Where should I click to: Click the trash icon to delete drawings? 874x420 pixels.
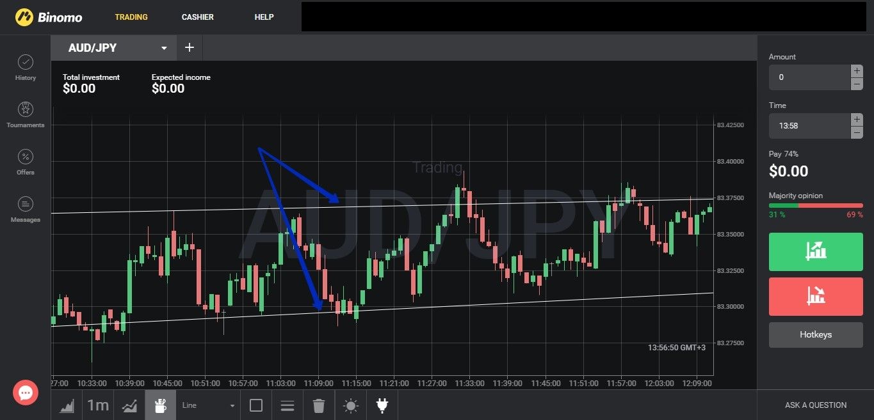pos(319,405)
